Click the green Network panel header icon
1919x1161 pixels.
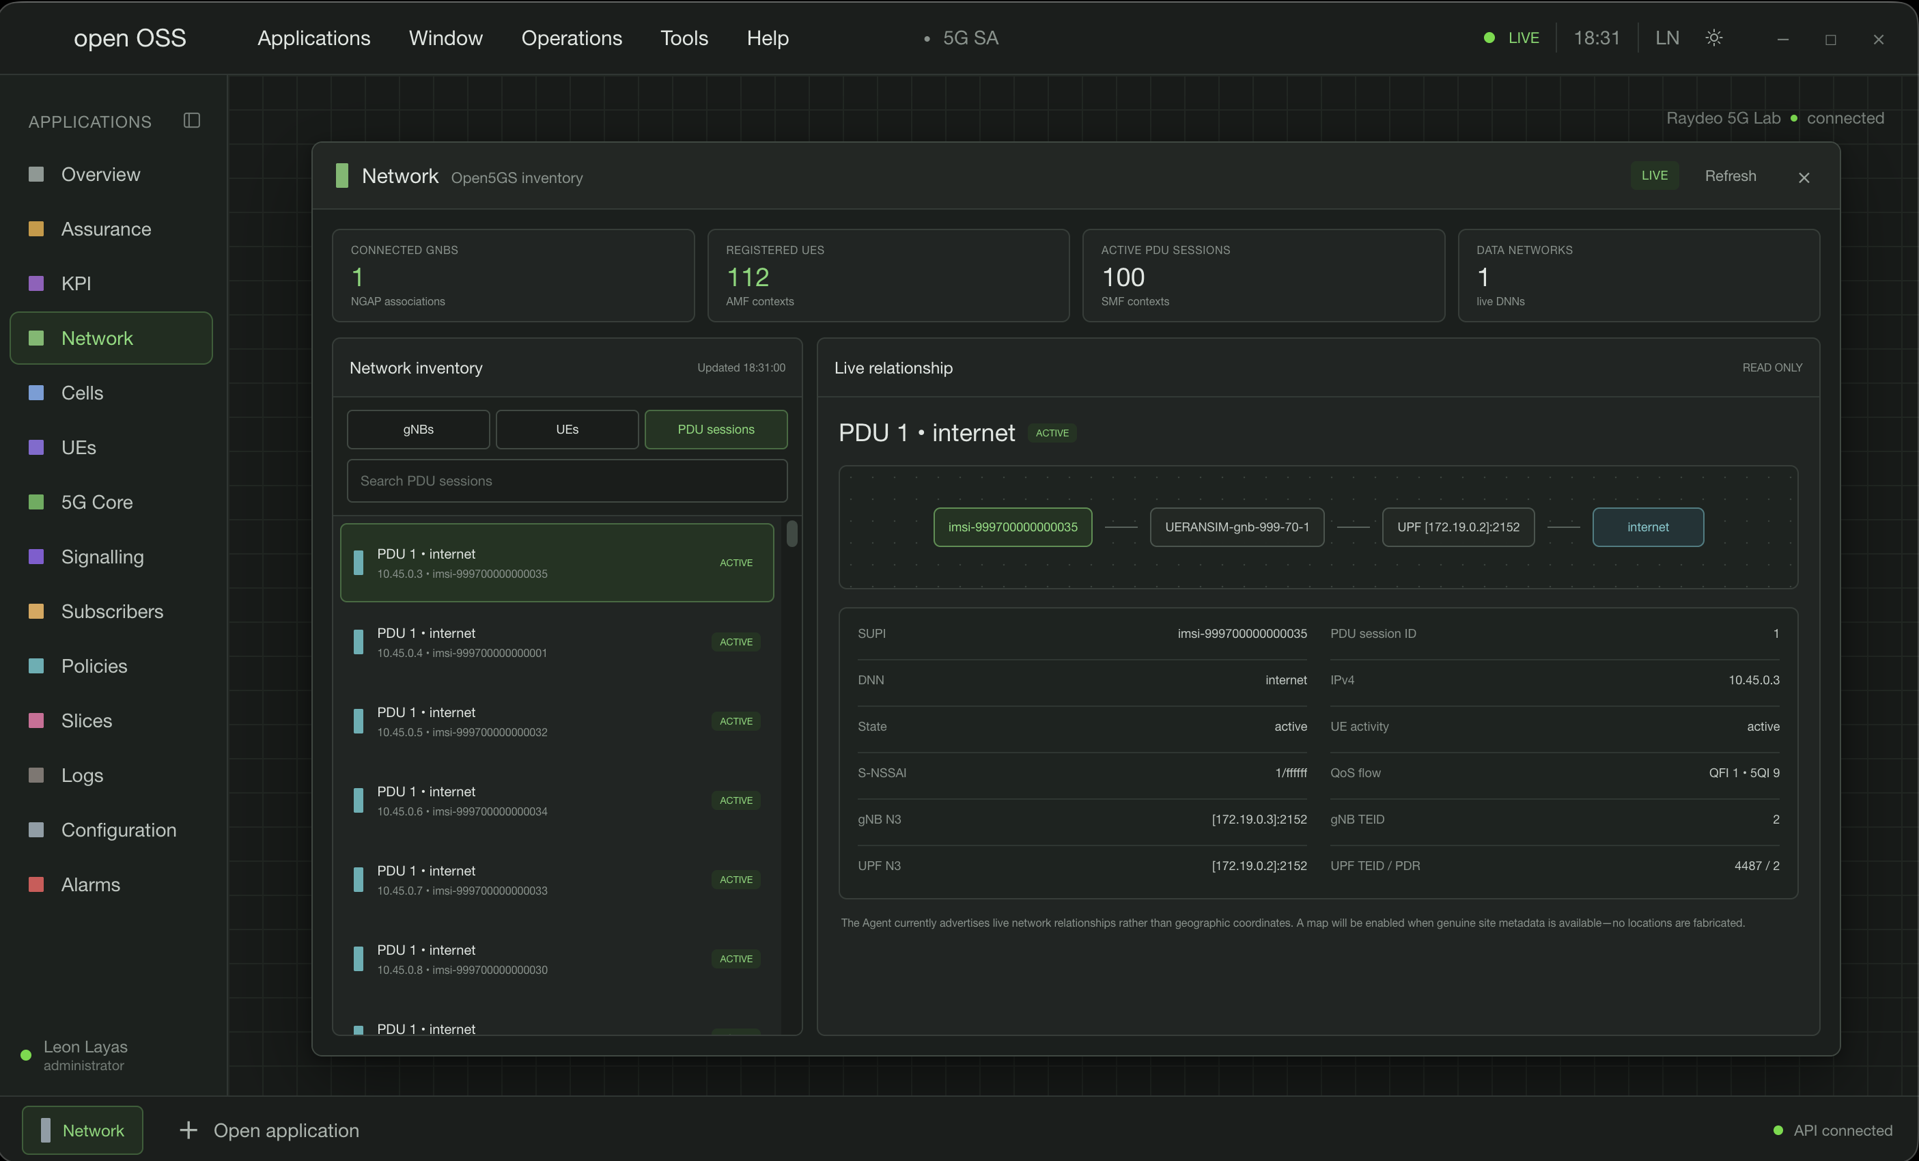coord(341,176)
